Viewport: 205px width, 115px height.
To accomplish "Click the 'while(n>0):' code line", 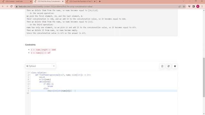I will 45,82.
